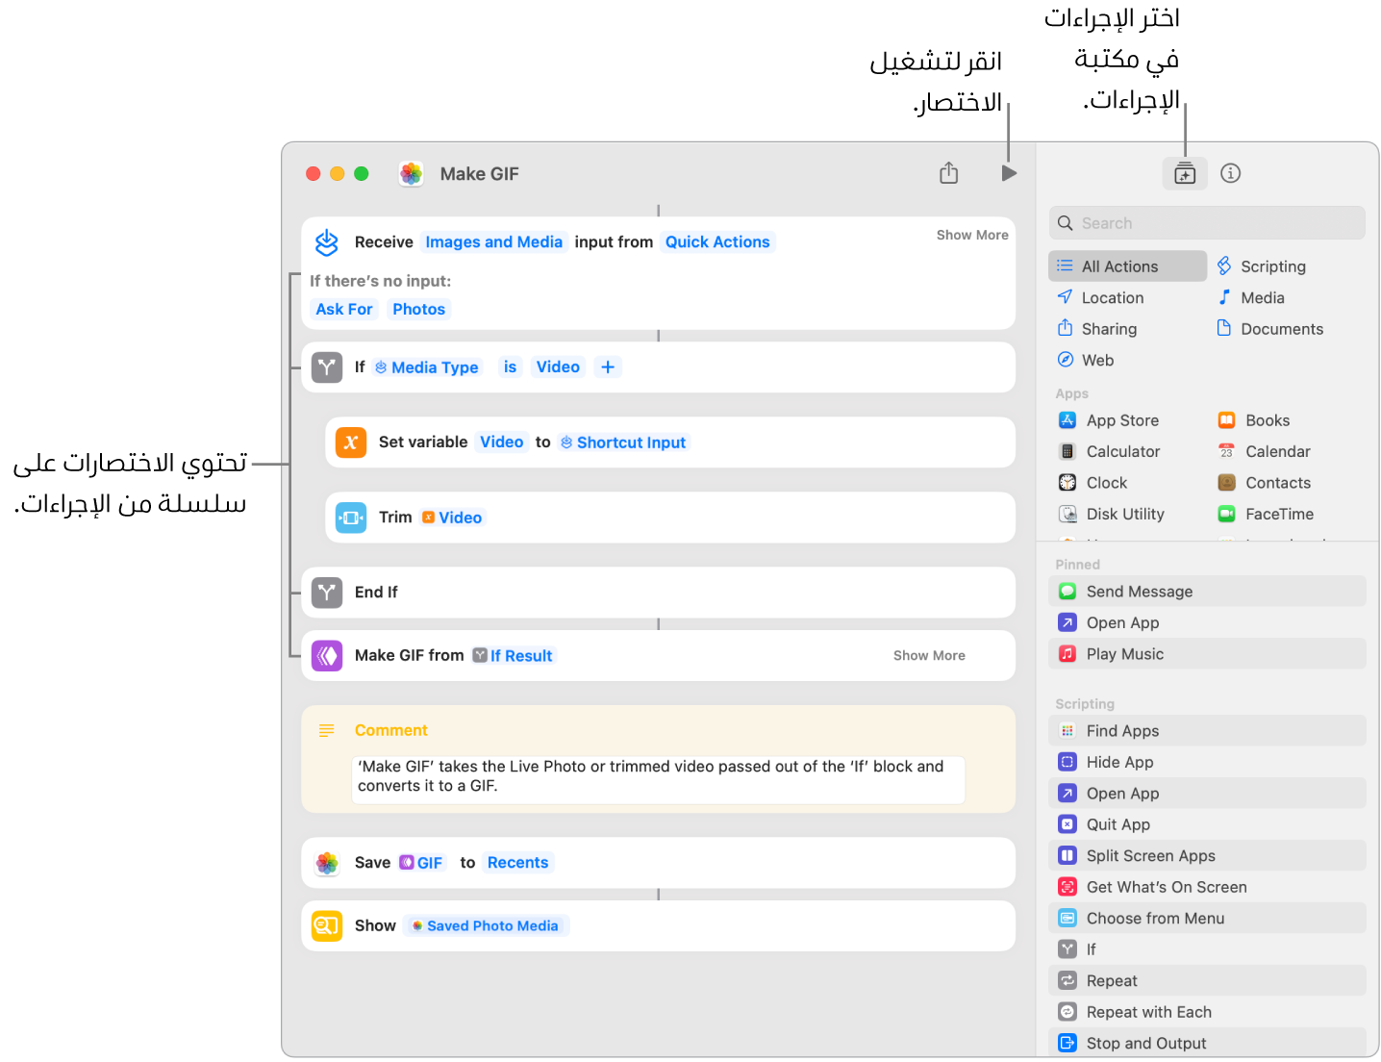Click the Recents link in the Save action
This screenshot has width=1381, height=1062.
[517, 862]
